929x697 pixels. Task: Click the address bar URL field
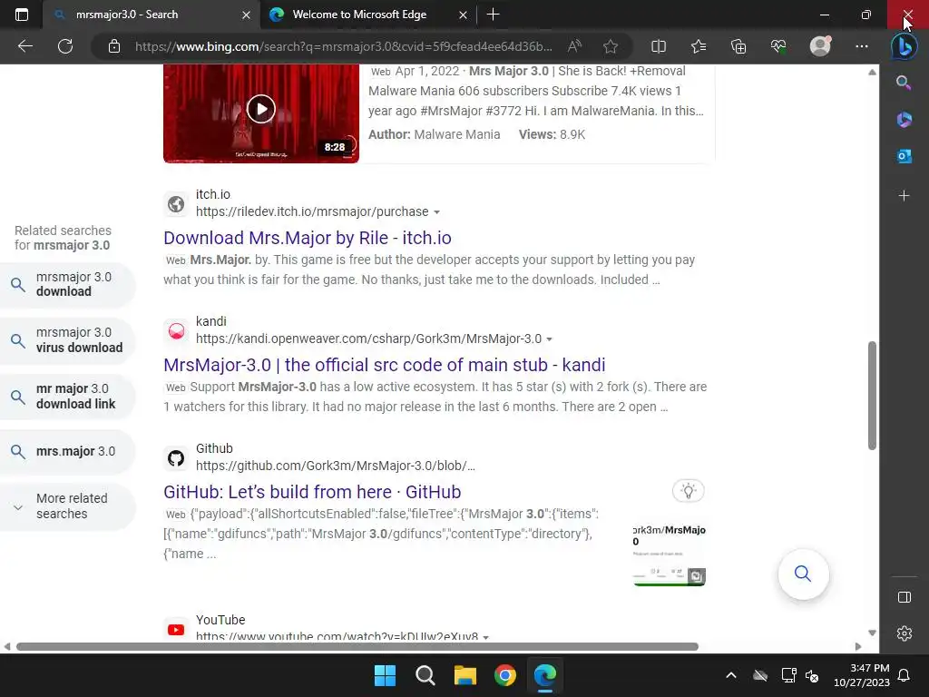(x=344, y=46)
